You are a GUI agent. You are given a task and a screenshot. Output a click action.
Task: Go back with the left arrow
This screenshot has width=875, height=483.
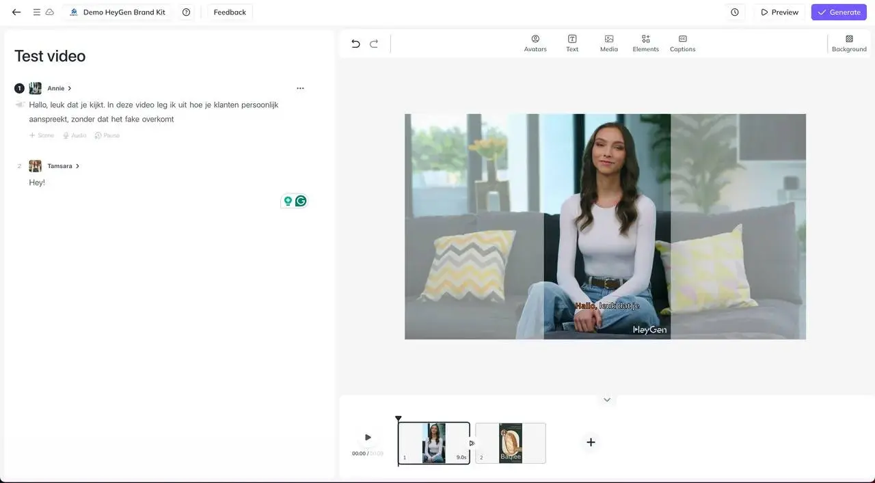point(16,12)
